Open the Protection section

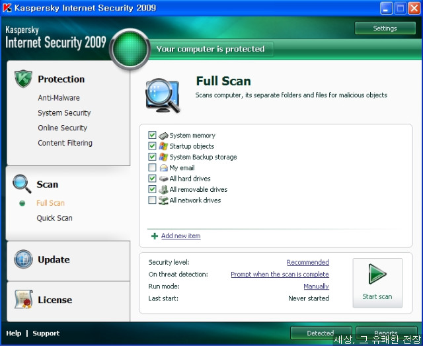[61, 79]
